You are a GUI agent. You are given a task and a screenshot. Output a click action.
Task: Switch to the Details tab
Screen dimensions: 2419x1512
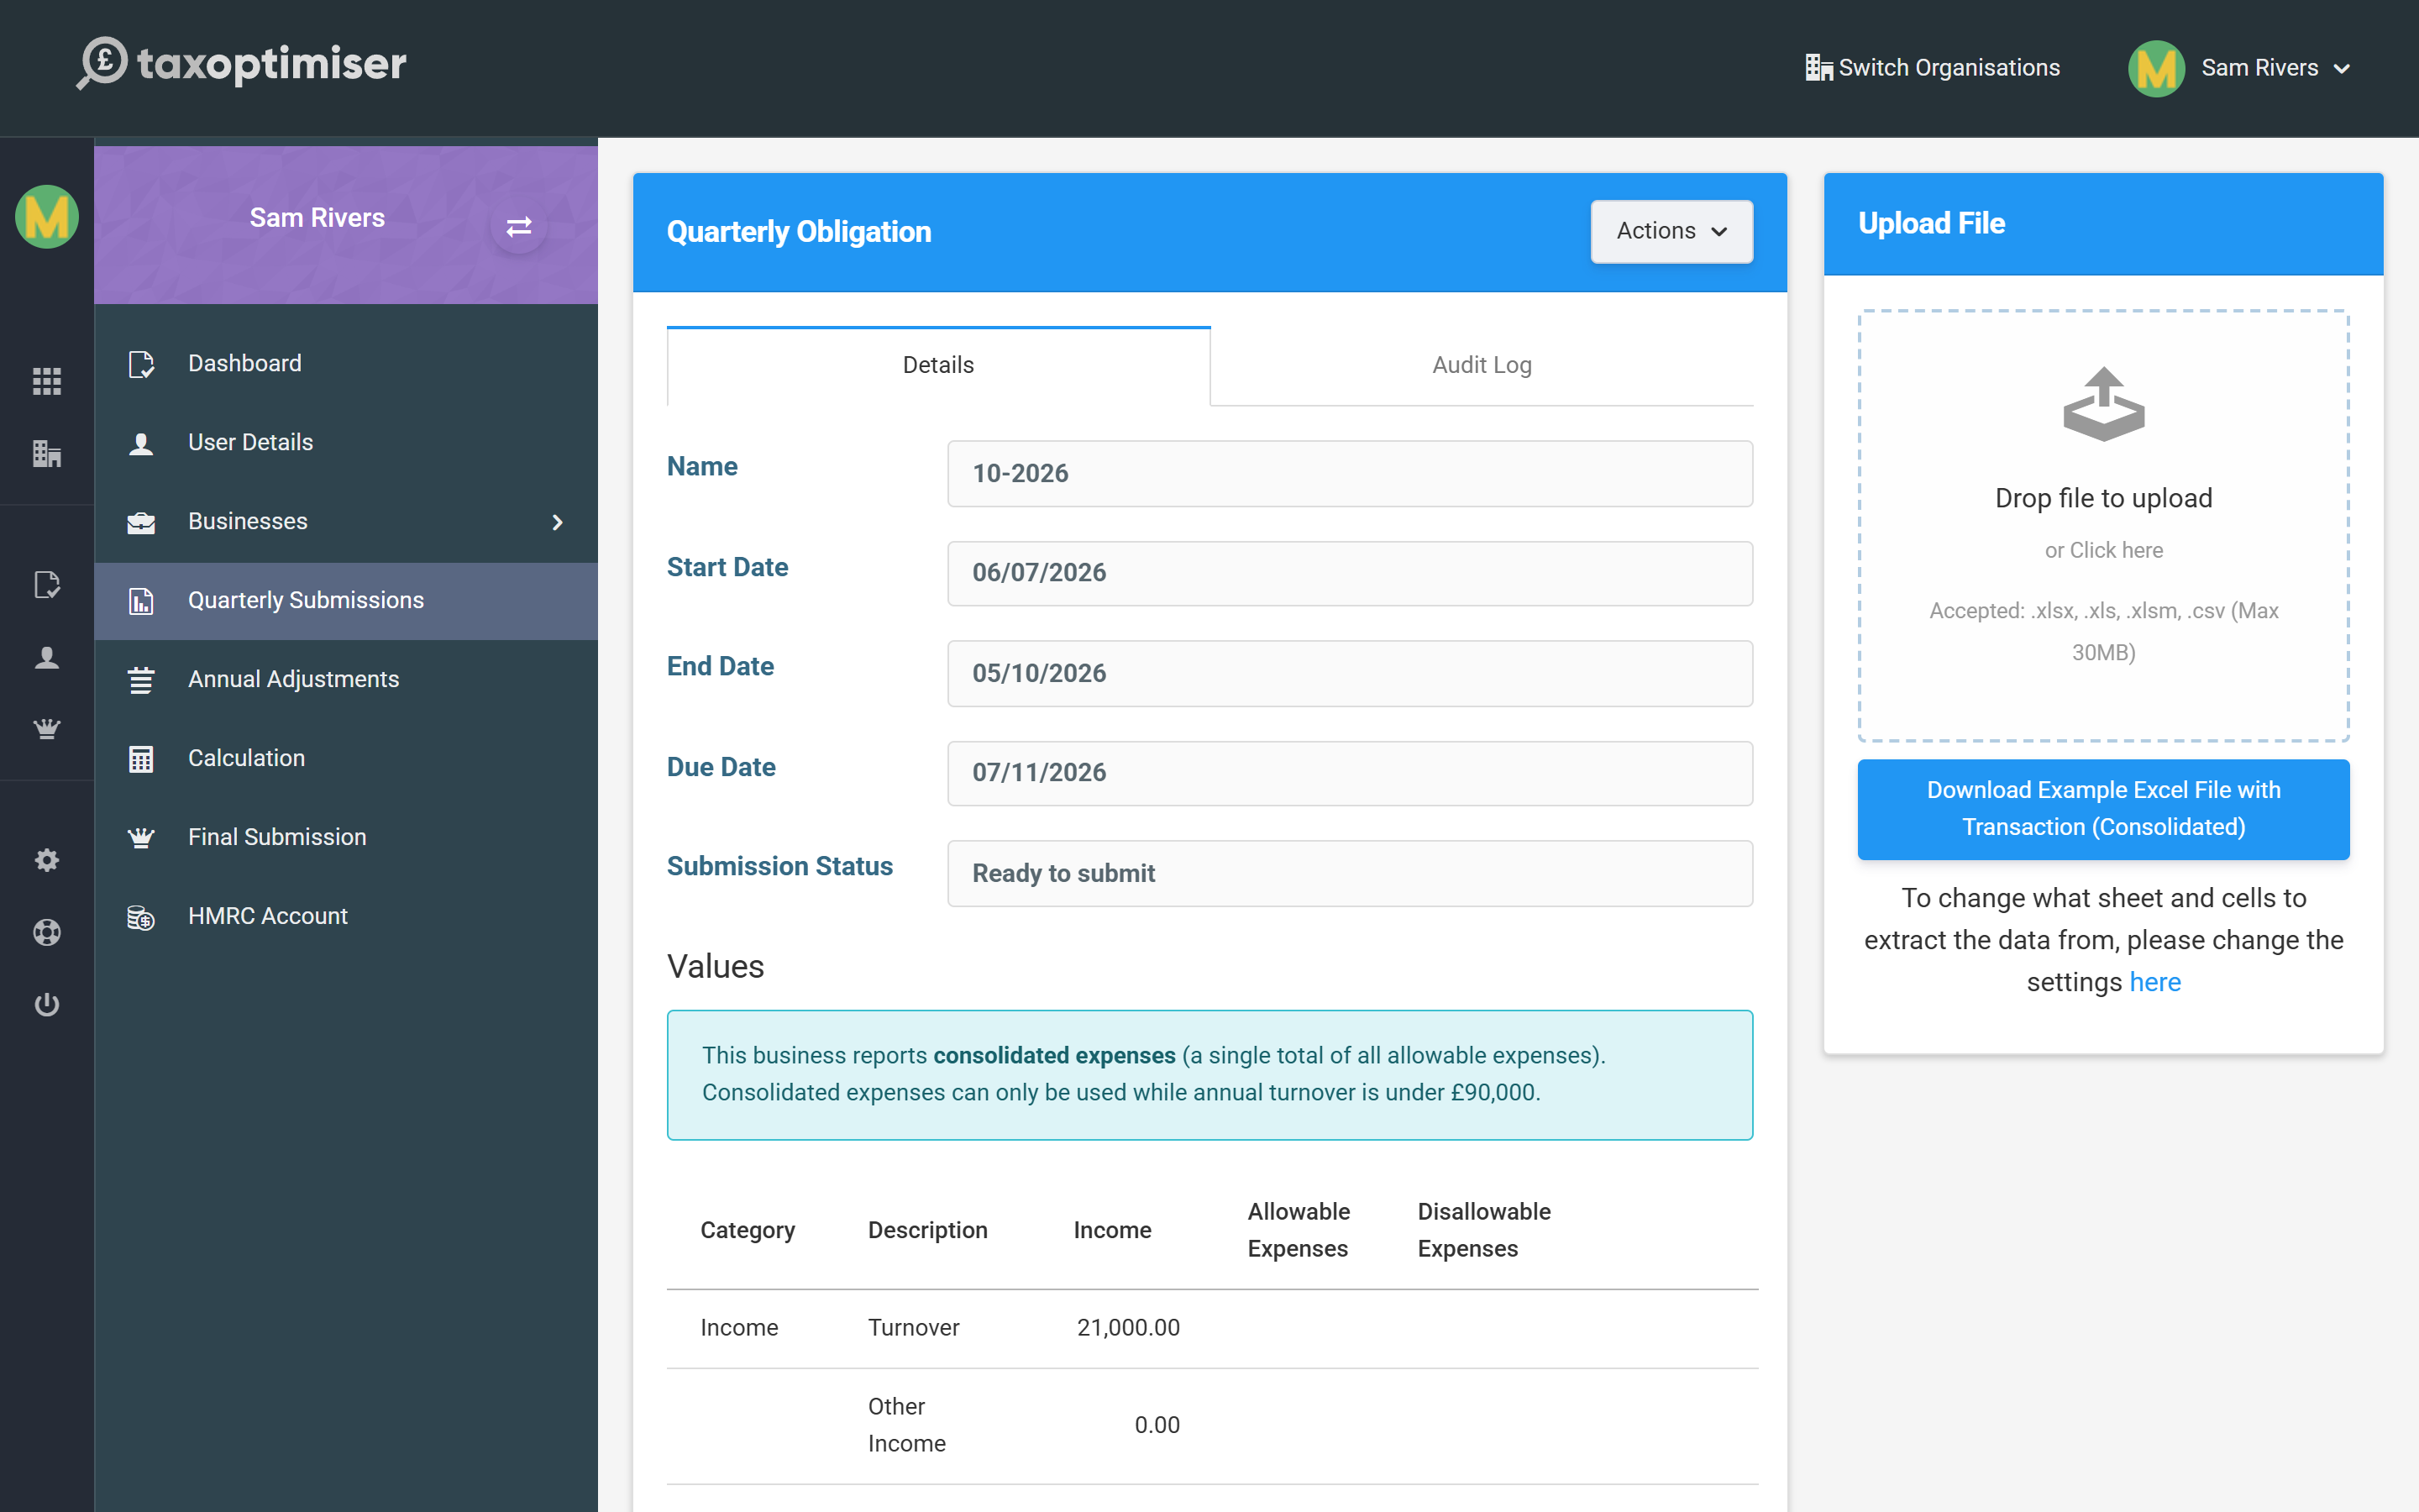point(937,365)
